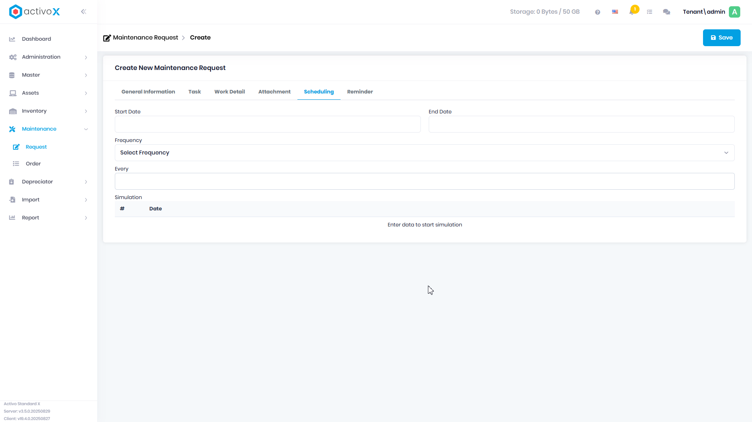Click the Request edit icon in sidebar

point(16,147)
